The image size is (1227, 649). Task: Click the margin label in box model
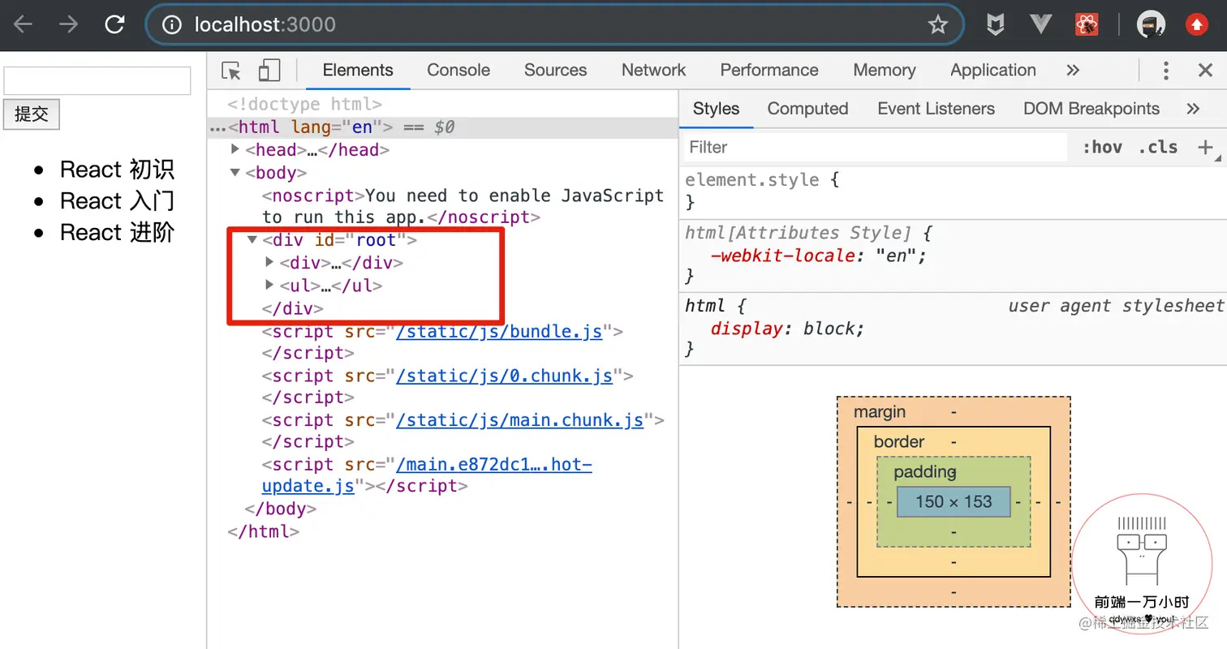[880, 412]
